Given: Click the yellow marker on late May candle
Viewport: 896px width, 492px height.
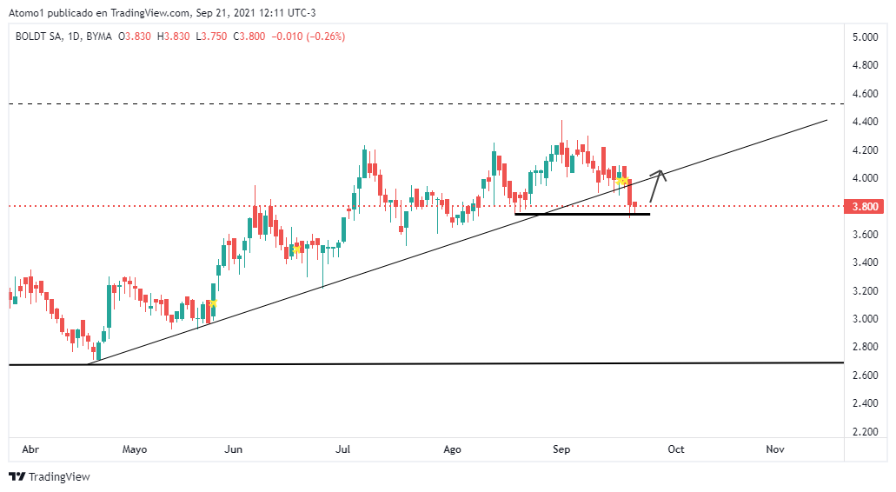Looking at the screenshot, I should [x=211, y=303].
